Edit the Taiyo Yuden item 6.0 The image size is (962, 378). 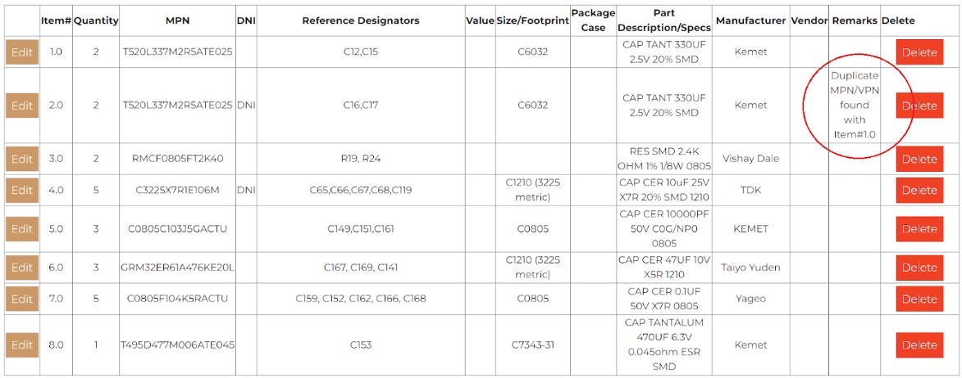[21, 268]
